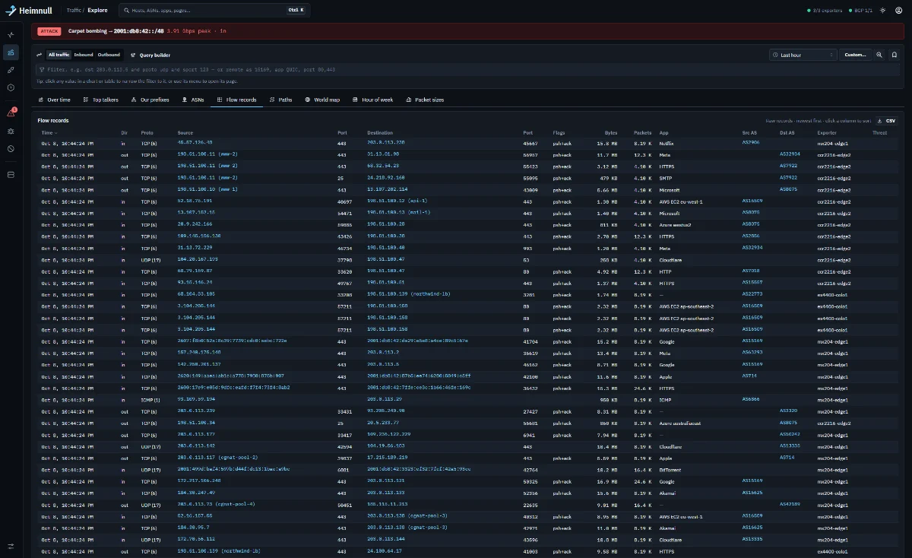
Task: Click AS42109 destination AS link
Action: click(x=790, y=504)
